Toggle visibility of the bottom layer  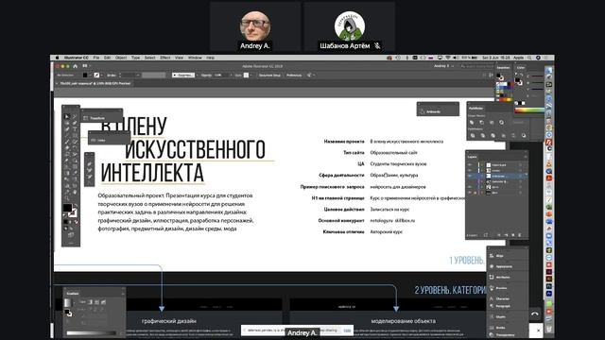point(470,193)
